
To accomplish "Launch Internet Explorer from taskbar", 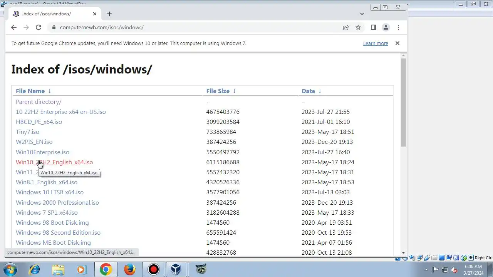I will click(x=35, y=269).
